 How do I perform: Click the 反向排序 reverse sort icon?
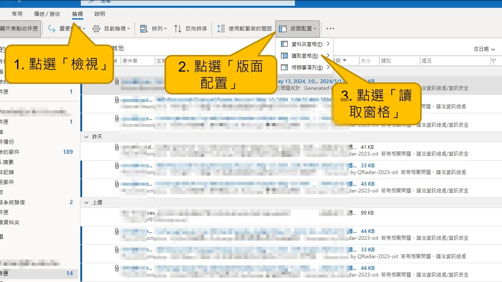pyautogui.click(x=178, y=29)
